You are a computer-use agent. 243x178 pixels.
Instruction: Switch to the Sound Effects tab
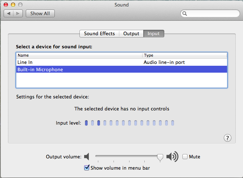point(99,33)
